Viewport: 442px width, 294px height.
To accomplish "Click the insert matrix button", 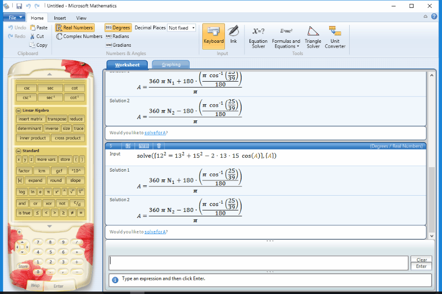I will (x=30, y=119).
